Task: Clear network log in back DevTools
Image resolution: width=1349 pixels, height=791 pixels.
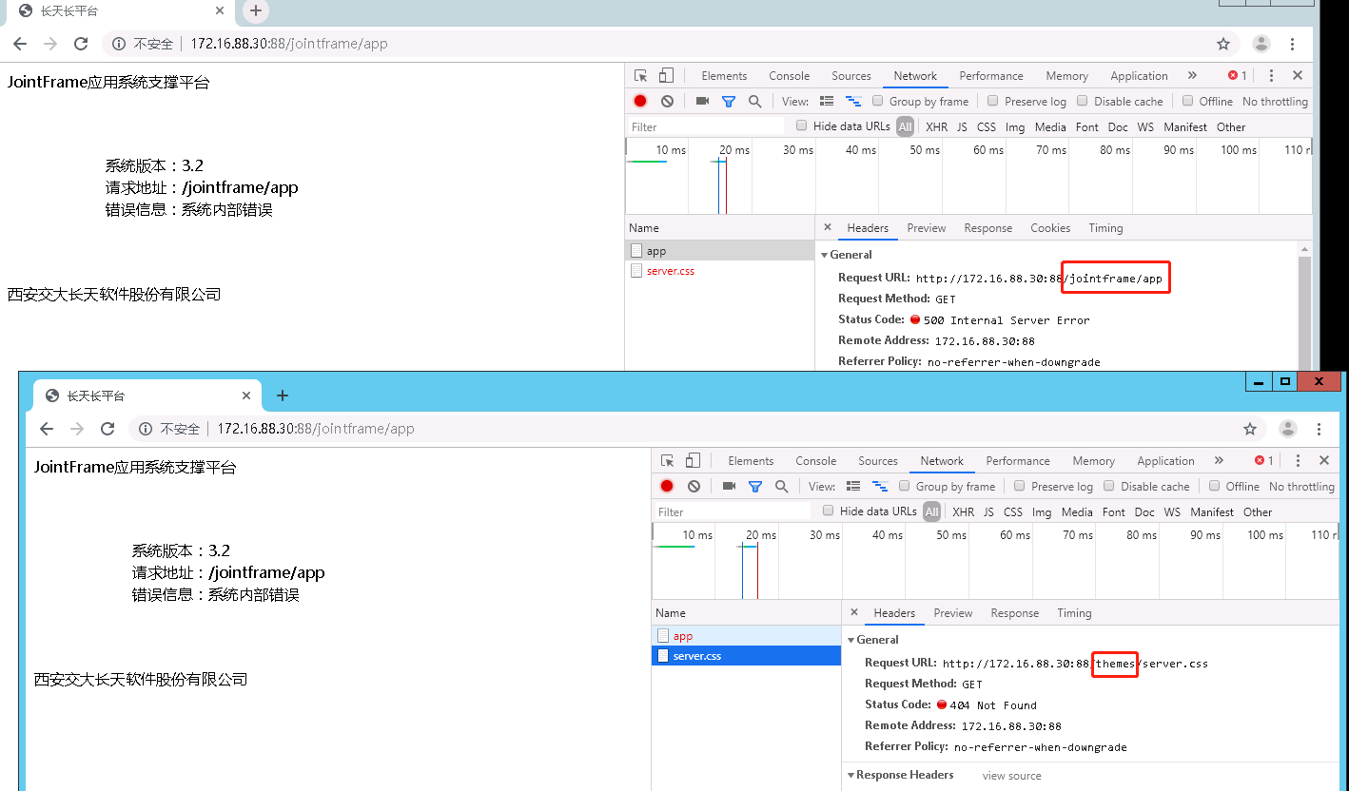Action: (x=667, y=101)
